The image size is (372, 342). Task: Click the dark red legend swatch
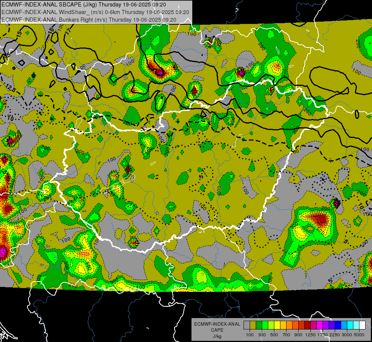pyautogui.click(x=307, y=325)
